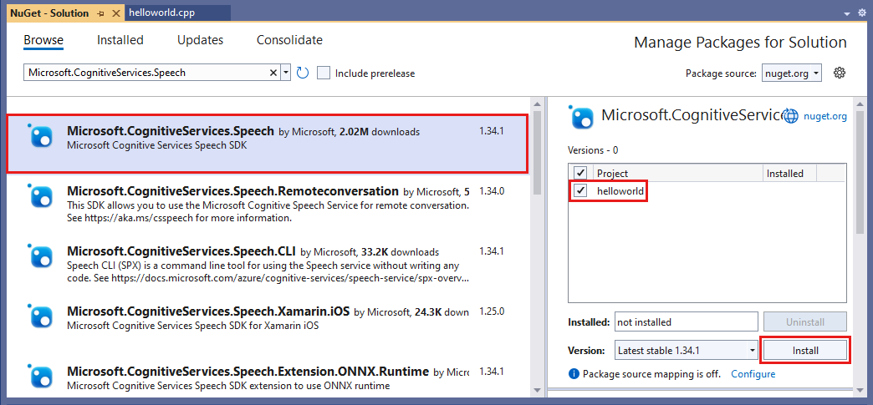873x405 pixels.
Task: Click version 1.25.0 of Xamarin.iOS package
Action: [x=492, y=311]
